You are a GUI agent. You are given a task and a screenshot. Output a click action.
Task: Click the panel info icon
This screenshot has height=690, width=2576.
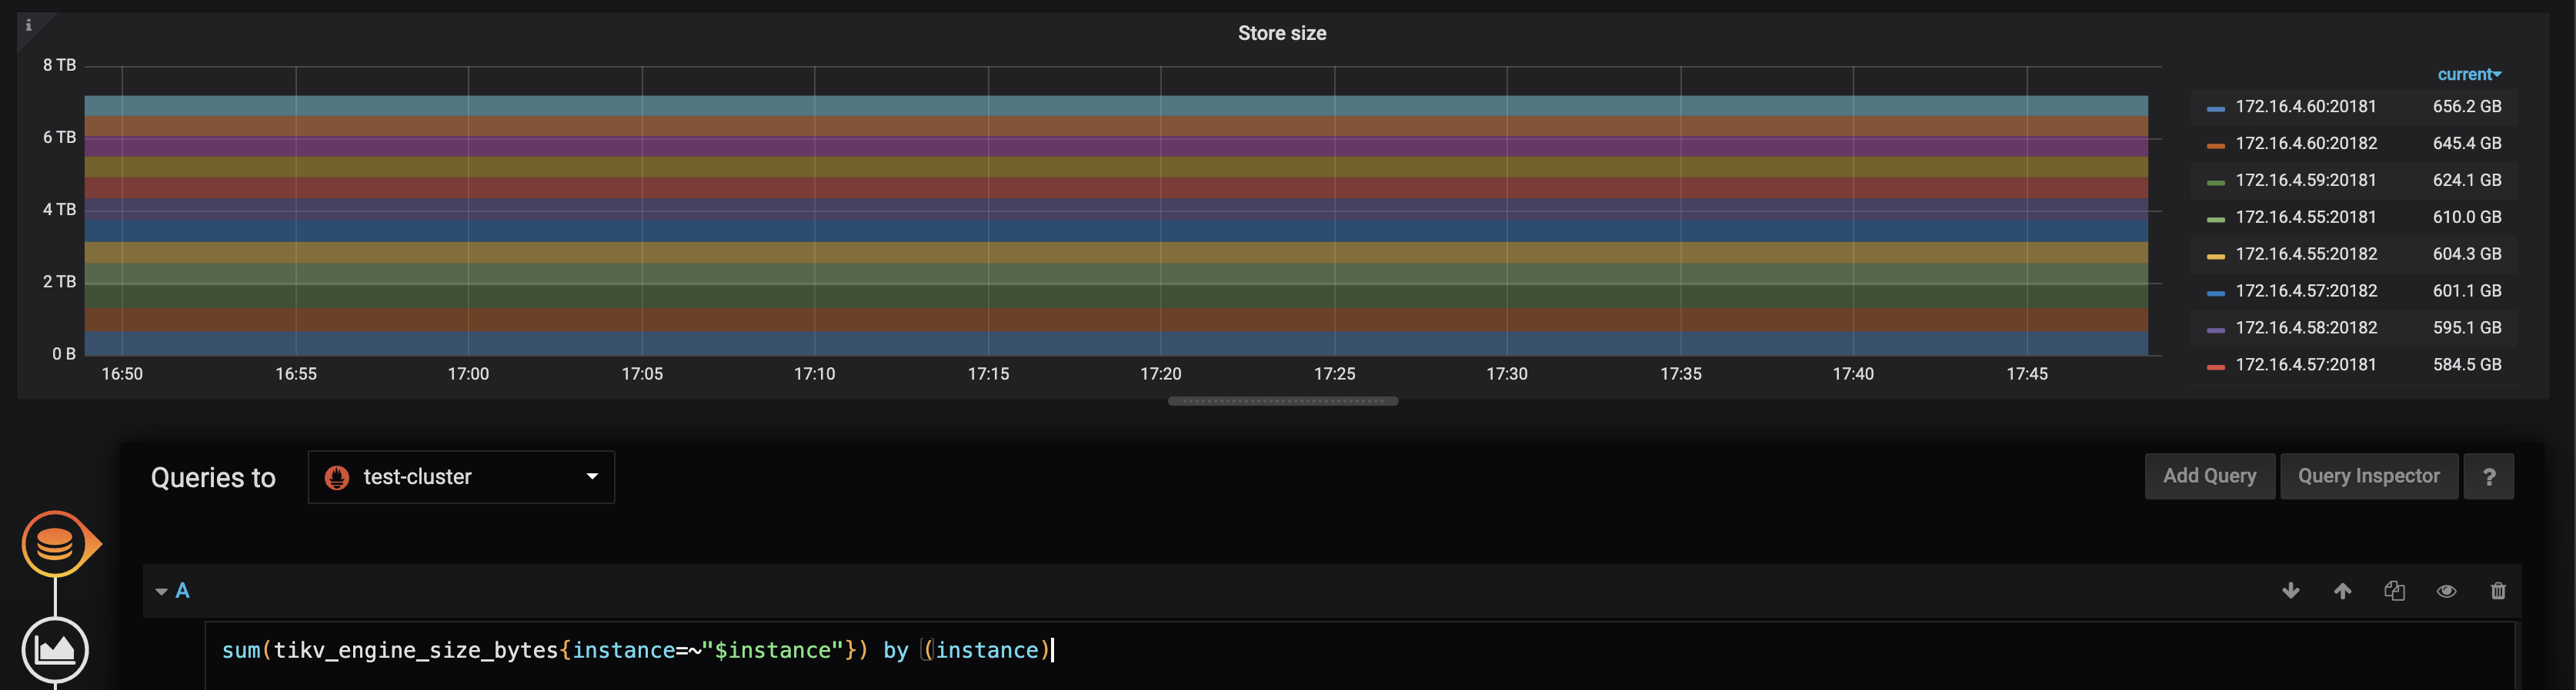[28, 25]
